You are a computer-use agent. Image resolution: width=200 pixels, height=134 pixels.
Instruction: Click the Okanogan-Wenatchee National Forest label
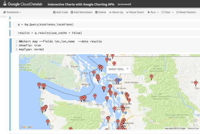[x=177, y=116]
